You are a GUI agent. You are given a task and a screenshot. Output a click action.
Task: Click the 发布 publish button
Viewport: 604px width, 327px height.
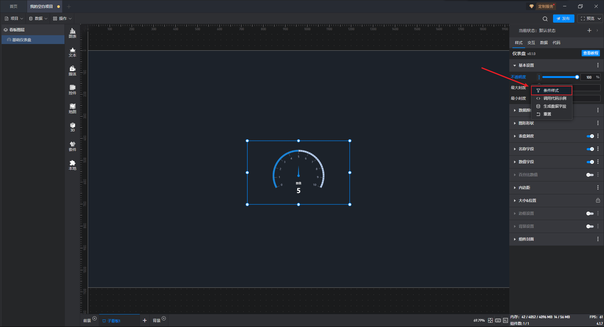click(563, 19)
